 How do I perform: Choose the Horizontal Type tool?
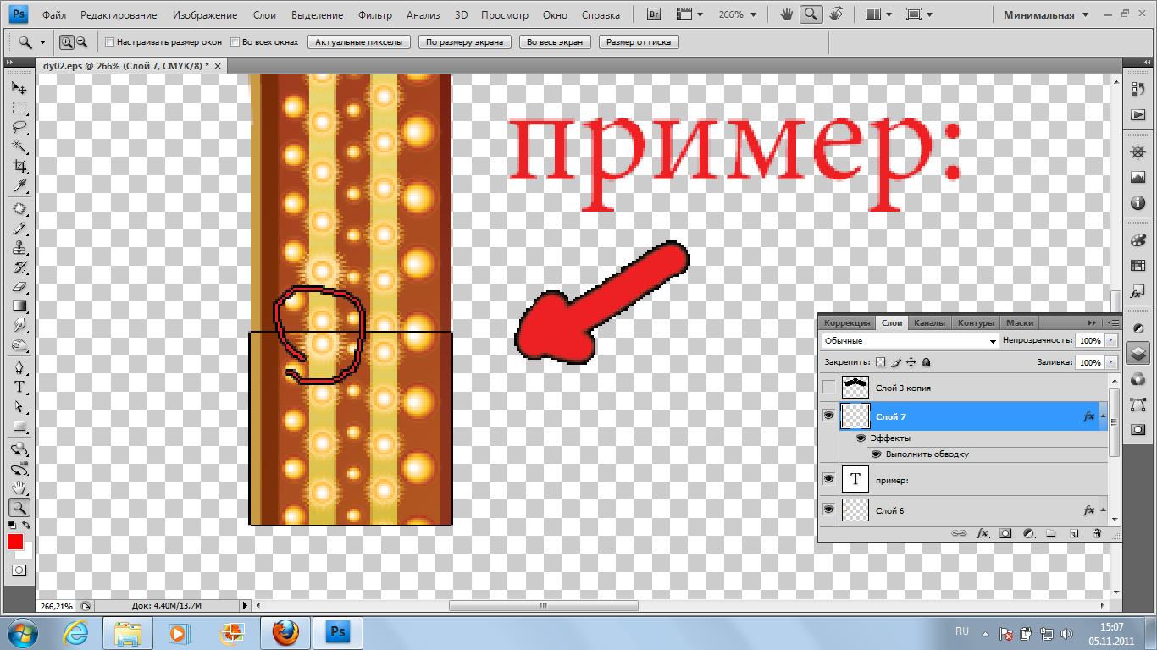[x=19, y=387]
